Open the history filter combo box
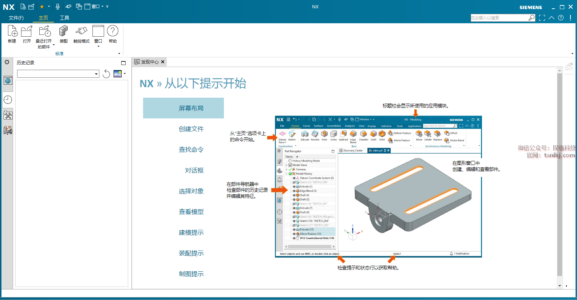577x300 pixels. tap(58, 74)
